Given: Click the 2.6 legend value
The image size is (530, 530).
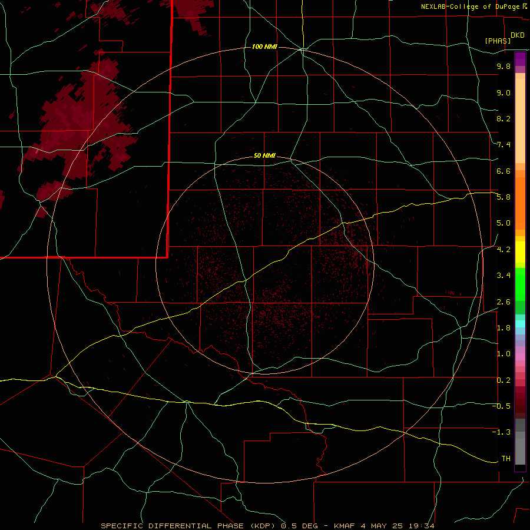Looking at the screenshot, I should (503, 302).
